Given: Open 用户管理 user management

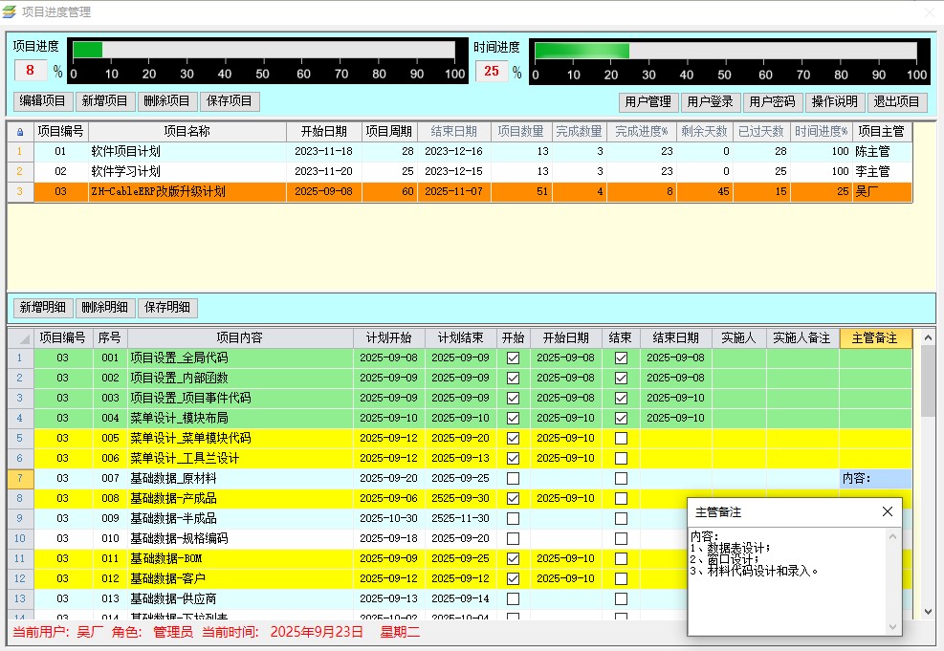Looking at the screenshot, I should tap(648, 102).
